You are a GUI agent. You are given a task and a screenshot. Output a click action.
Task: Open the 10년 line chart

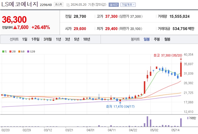point(86,39)
